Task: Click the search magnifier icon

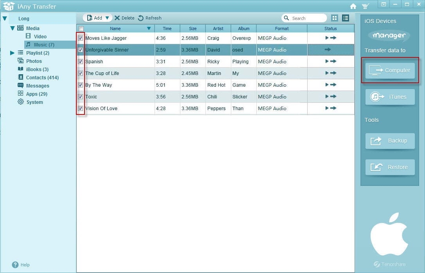Action: click(286, 18)
